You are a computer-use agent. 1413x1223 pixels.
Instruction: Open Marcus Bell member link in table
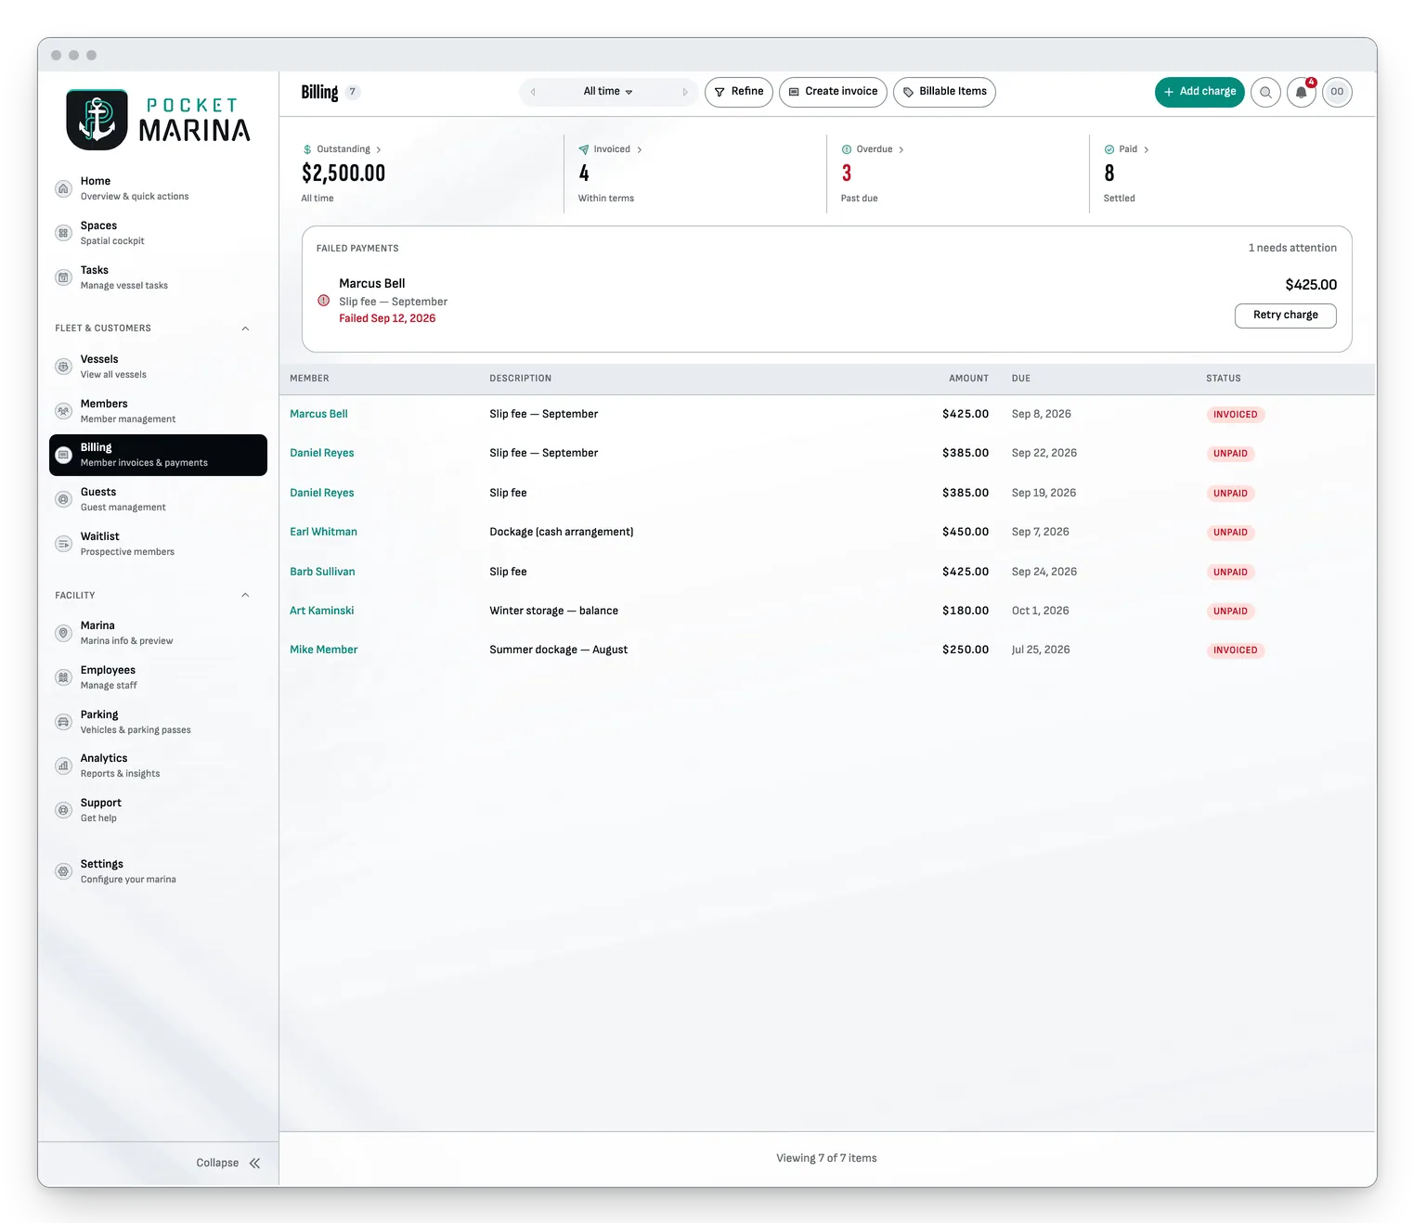[318, 415]
